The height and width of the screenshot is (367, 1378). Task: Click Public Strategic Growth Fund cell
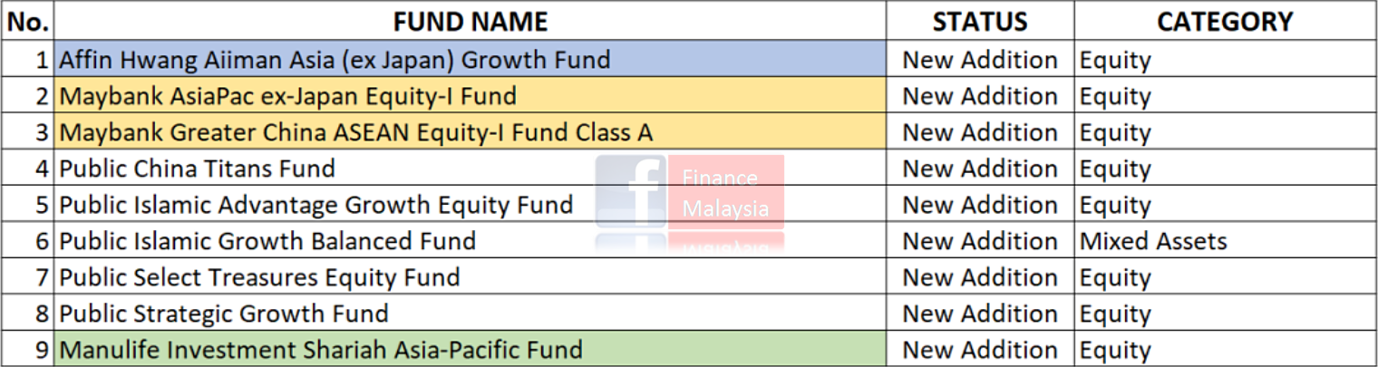point(224,314)
